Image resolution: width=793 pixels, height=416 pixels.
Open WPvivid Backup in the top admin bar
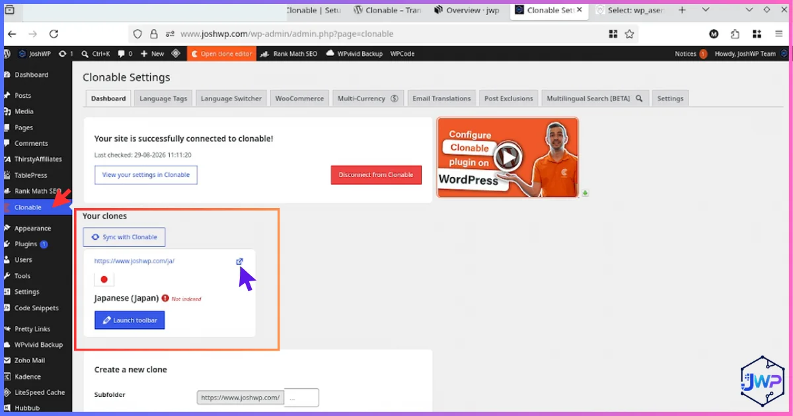pyautogui.click(x=354, y=53)
